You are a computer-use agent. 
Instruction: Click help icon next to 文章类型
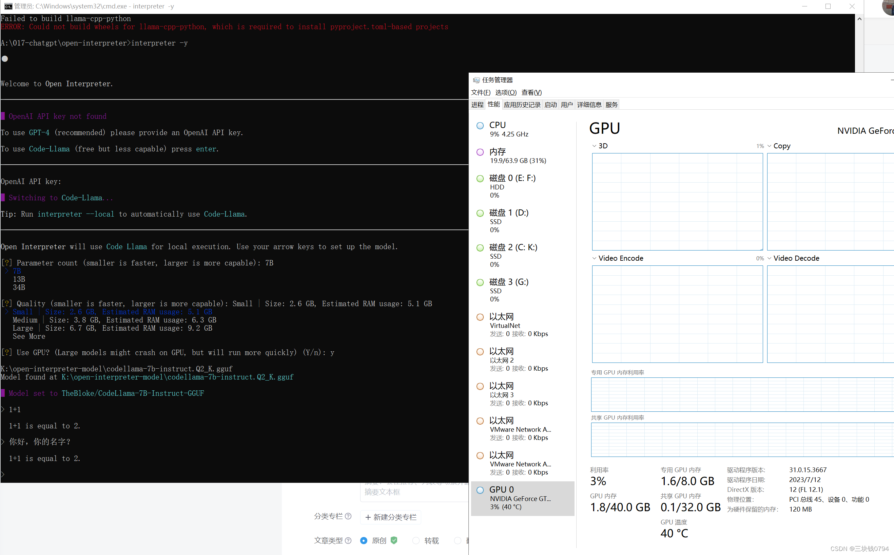tap(348, 540)
